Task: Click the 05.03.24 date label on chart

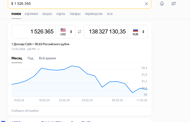Action: click(117, 100)
